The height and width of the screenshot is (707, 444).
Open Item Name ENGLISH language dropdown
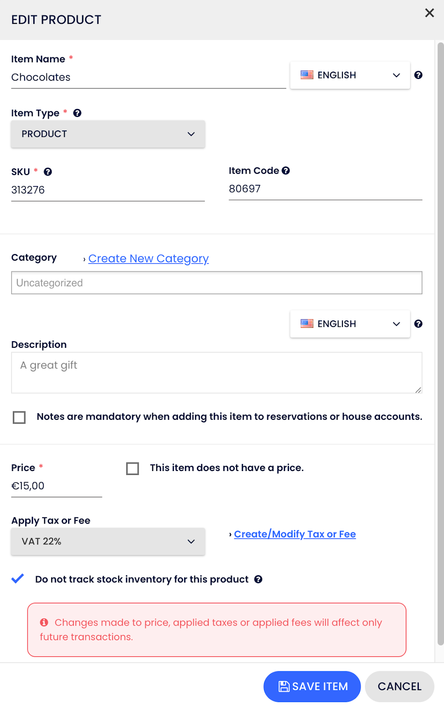[x=350, y=75]
